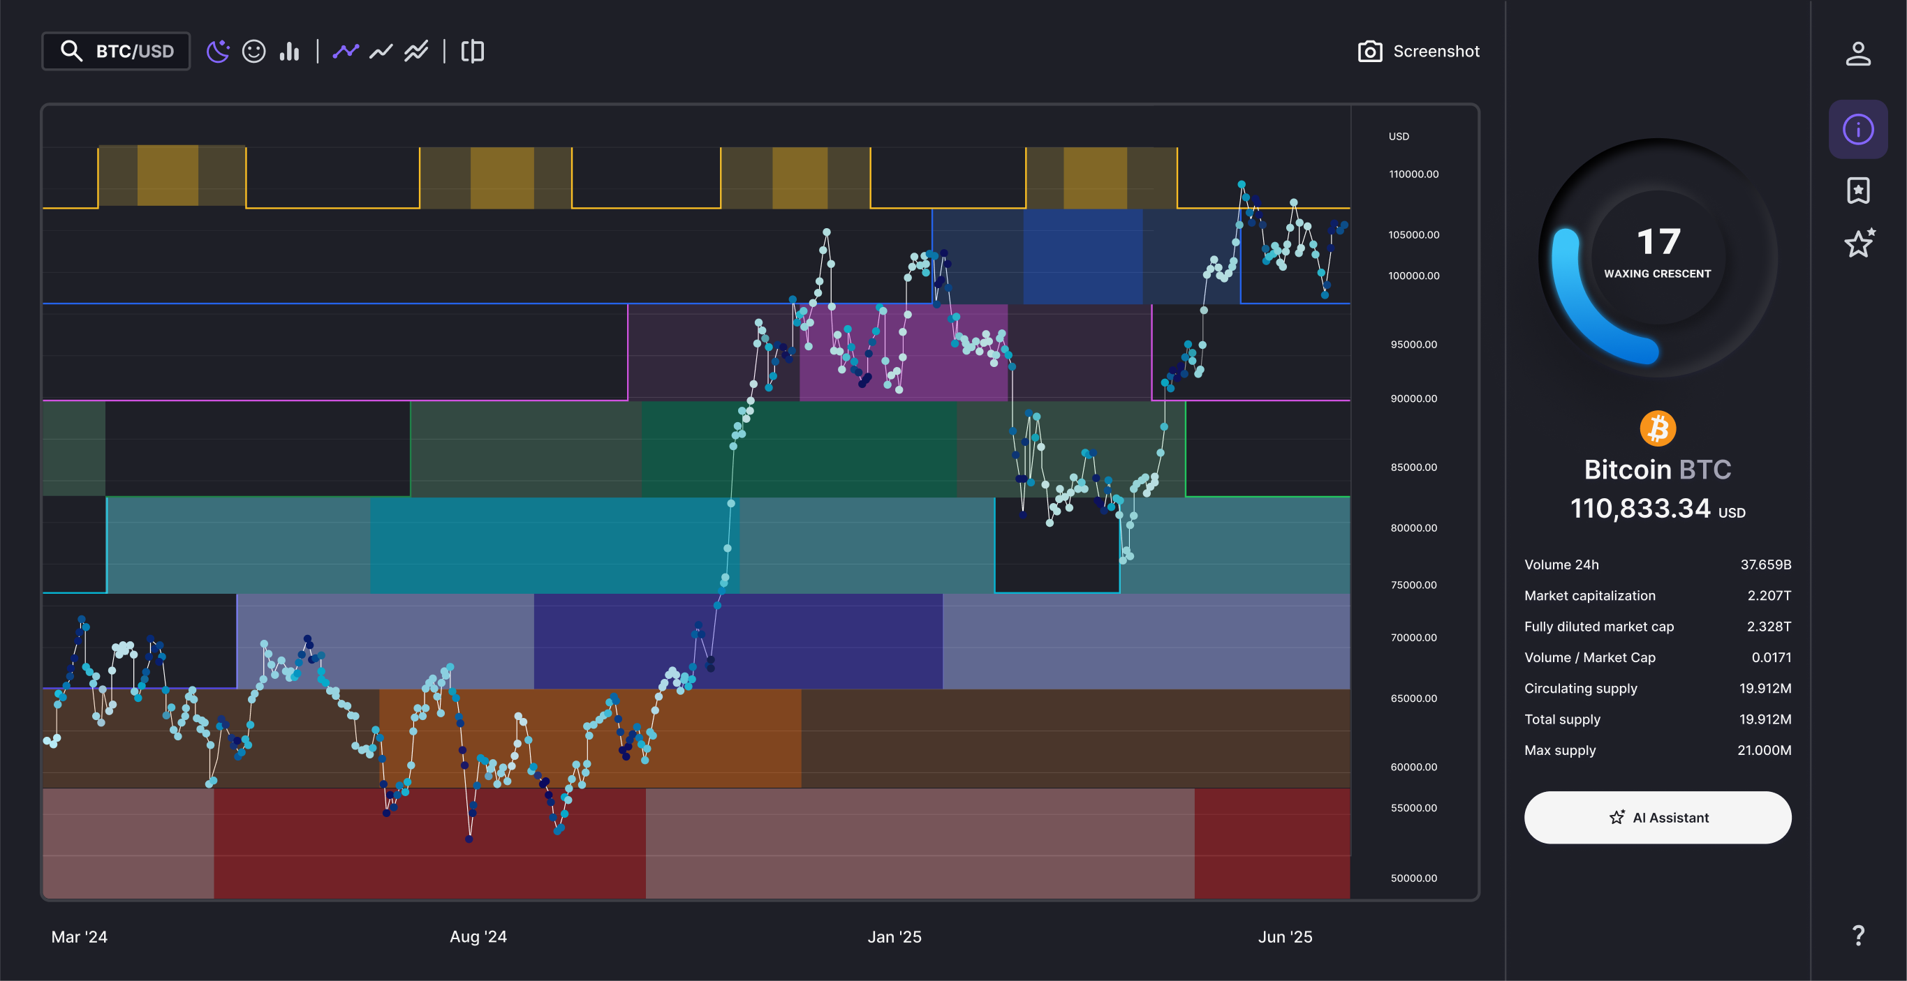This screenshot has width=1907, height=981.
Task: Toggle the moon phase overlay icon
Action: coord(218,51)
